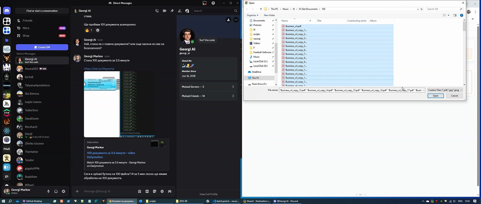The image size is (481, 204).
Task: Expand Mutual Friends — 14
Action: [208, 96]
